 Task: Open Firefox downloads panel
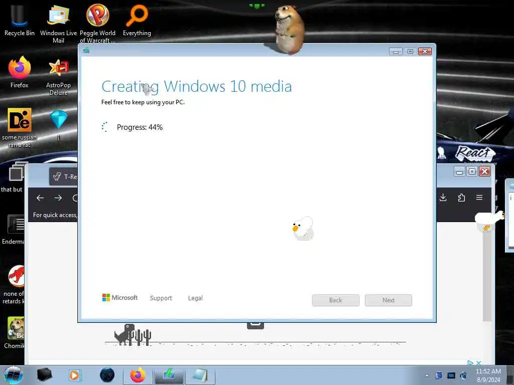(x=443, y=198)
